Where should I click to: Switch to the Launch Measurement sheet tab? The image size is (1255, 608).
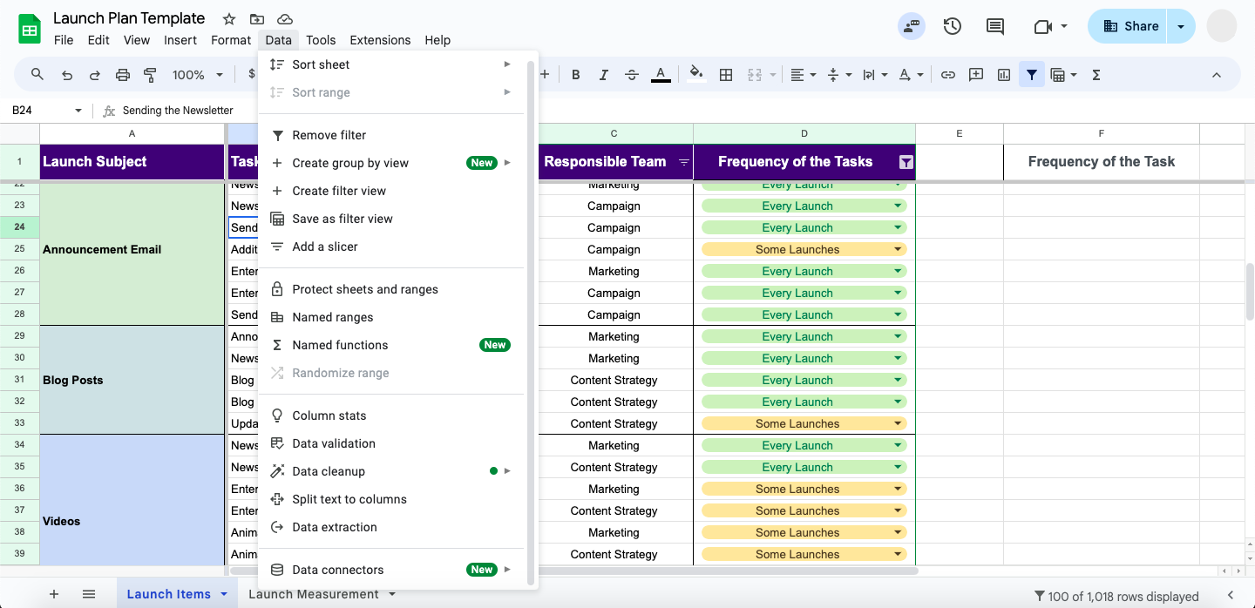(x=314, y=594)
